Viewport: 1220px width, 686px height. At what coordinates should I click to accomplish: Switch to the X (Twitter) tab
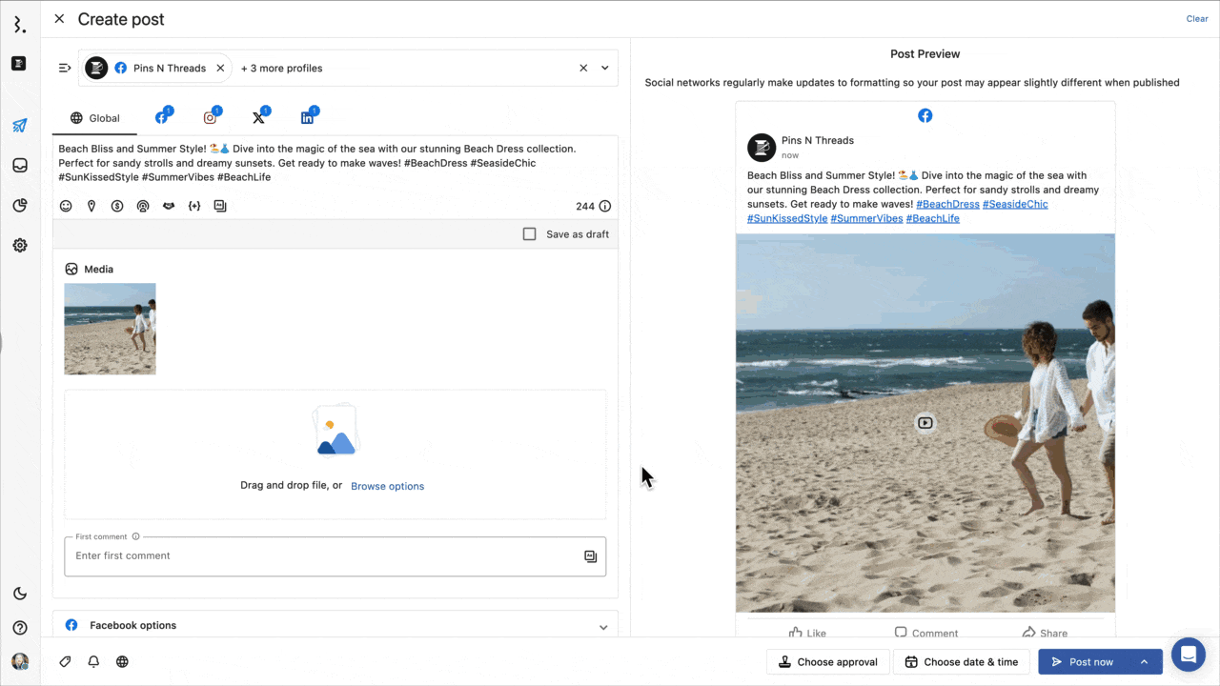pos(258,118)
